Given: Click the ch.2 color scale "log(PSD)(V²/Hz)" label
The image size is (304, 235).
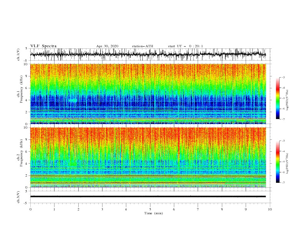Looking at the screenshot, I should (x=287, y=164).
